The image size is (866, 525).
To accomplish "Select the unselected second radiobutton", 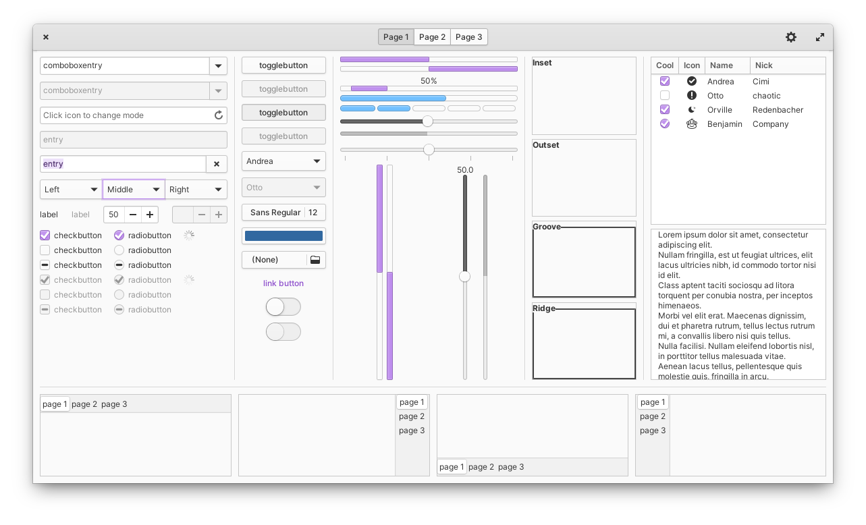I will tap(119, 250).
